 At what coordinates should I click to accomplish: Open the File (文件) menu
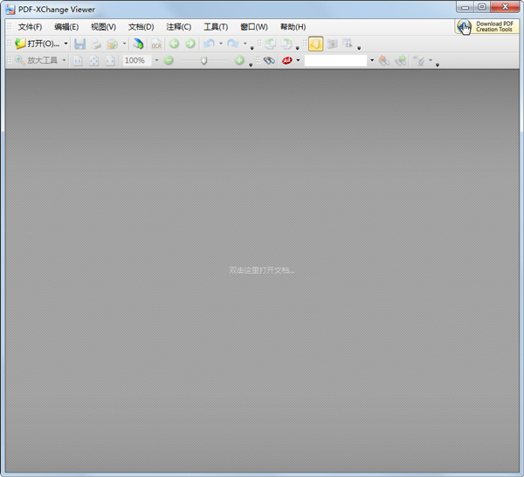tap(30, 27)
